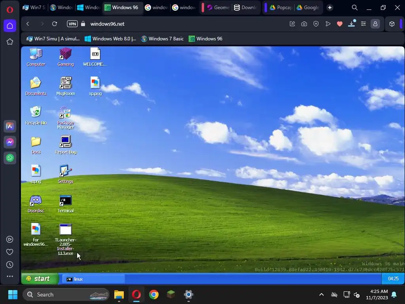
Task: Open the Settings desktop shortcut
Action: pos(66,174)
